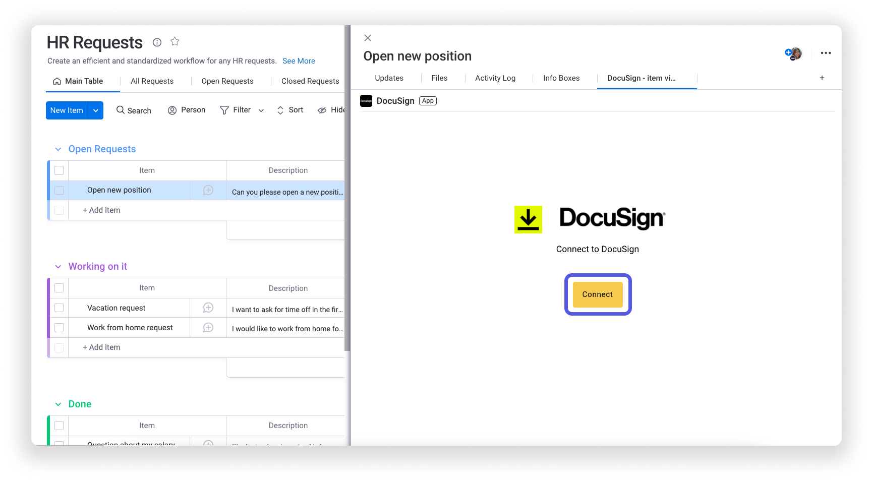Image resolution: width=871 pixels, height=481 pixels.
Task: Open Search on the board toolbar
Action: coord(133,110)
